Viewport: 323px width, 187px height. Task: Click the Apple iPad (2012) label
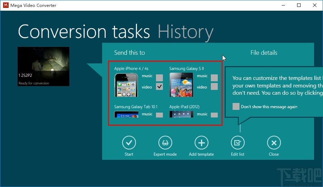pos(184,107)
